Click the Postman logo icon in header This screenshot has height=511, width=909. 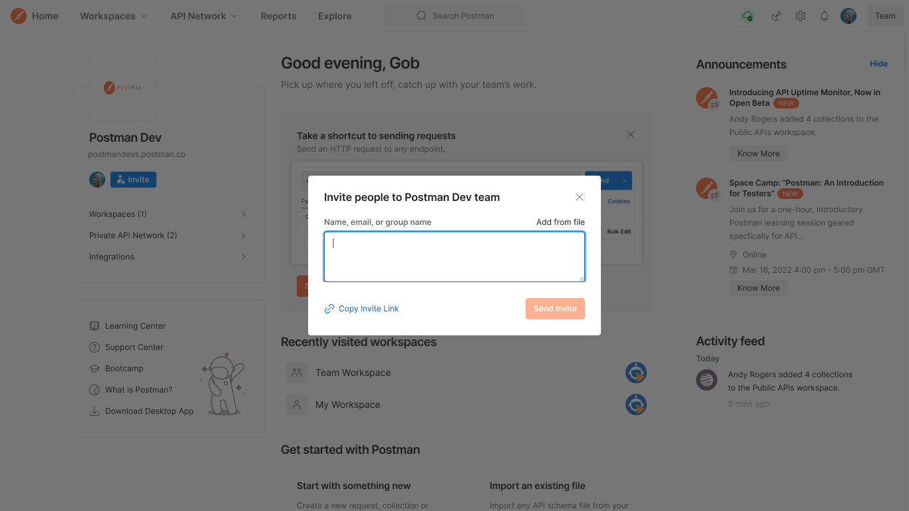[19, 16]
